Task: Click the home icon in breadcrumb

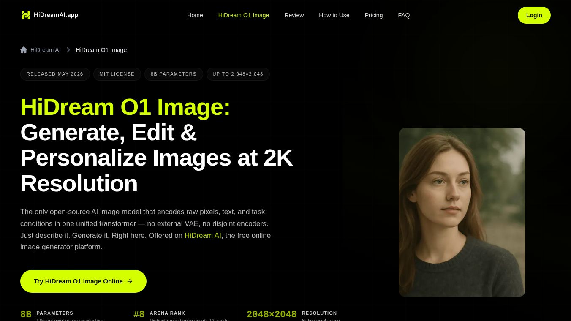Action: tap(24, 50)
